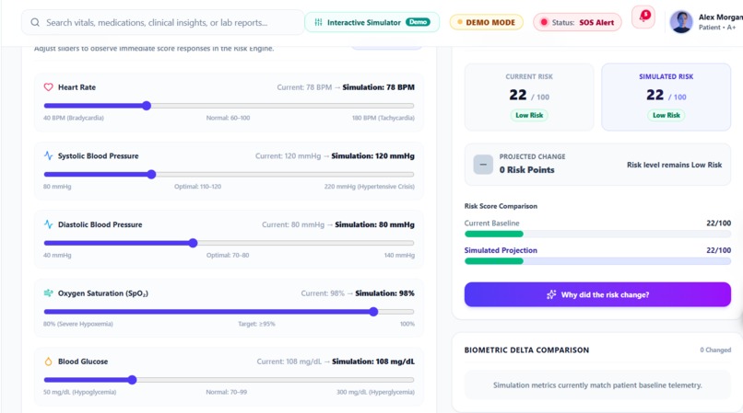Click the Simulated Projection progress bar
The width and height of the screenshot is (743, 413).
point(597,261)
